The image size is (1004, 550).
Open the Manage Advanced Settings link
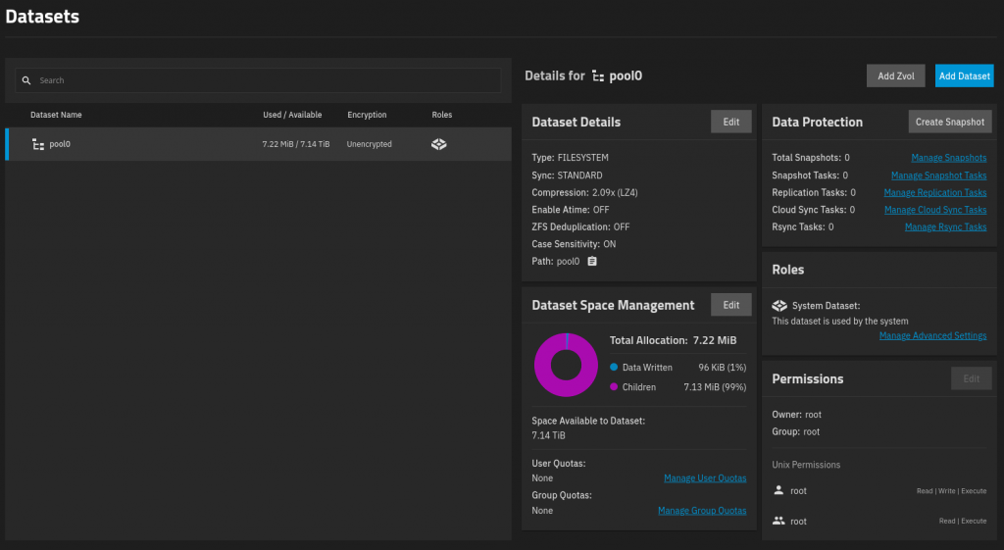point(932,336)
